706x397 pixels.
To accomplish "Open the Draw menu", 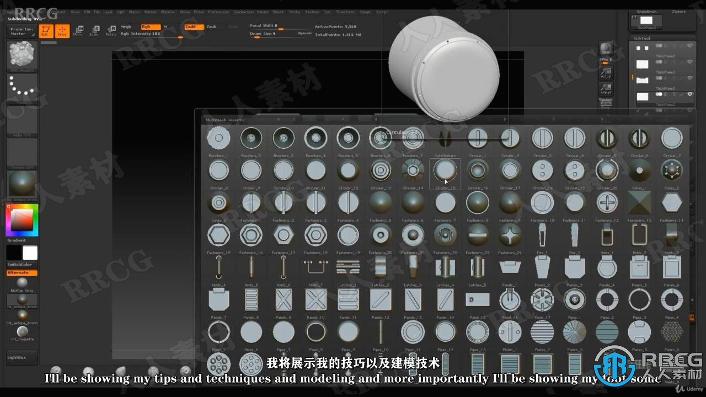I will tap(75, 12).
